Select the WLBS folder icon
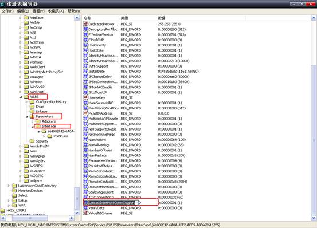 [26, 97]
